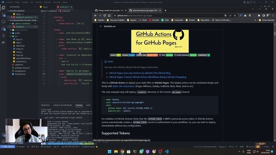This screenshot has width=276, height=155.
Task: Open Source Control view in activity bar
Action: pyautogui.click(x=3, y=15)
